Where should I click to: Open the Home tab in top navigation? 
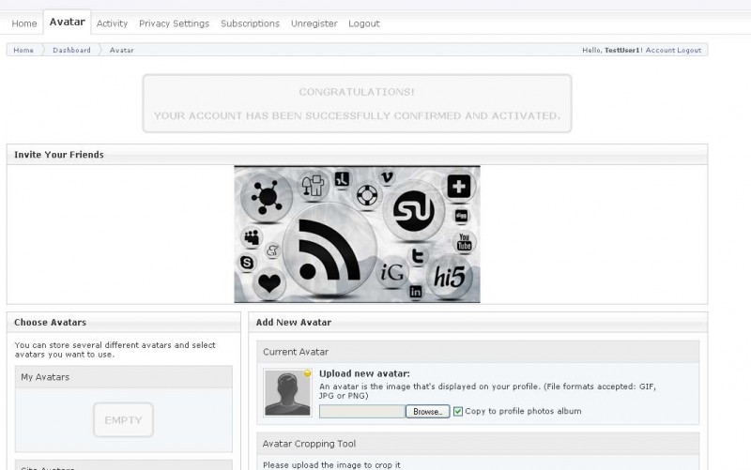point(24,23)
